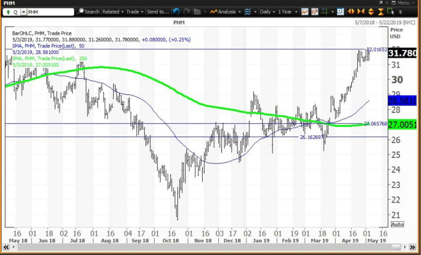Image resolution: width=421 pixels, height=255 pixels.
Task: Click the vertical compress hourglass icon
Action: point(381,11)
